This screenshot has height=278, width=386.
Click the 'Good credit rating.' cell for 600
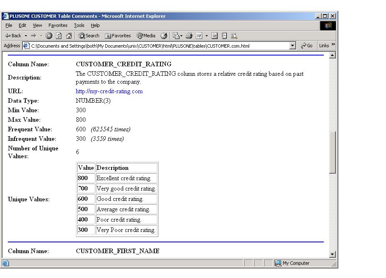click(x=126, y=199)
